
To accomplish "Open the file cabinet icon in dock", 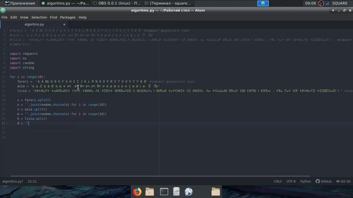I will 176,192.
